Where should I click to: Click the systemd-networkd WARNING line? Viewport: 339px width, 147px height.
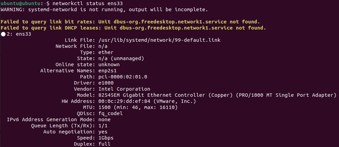coord(104,9)
